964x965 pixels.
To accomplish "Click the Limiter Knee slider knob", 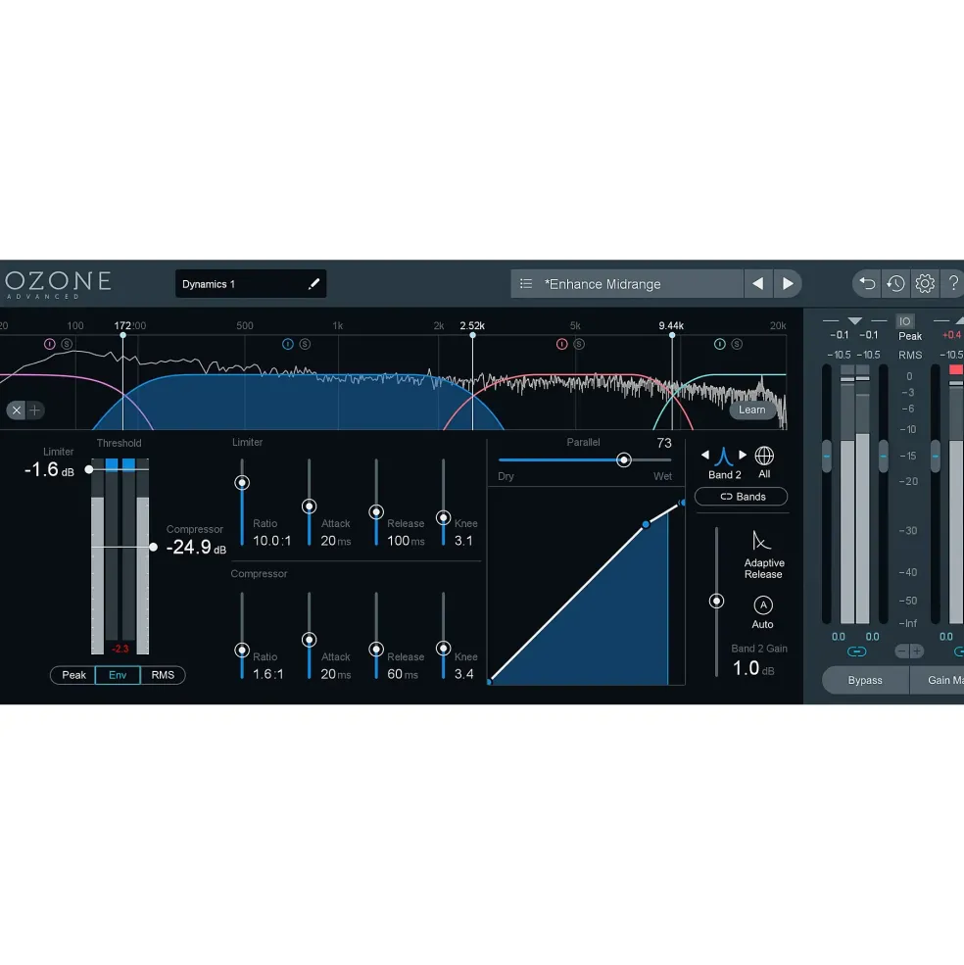I will 443,518.
